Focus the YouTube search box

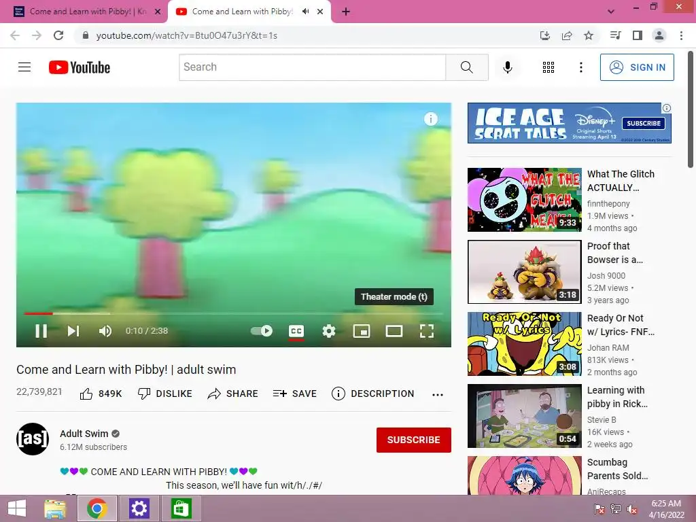pos(312,67)
